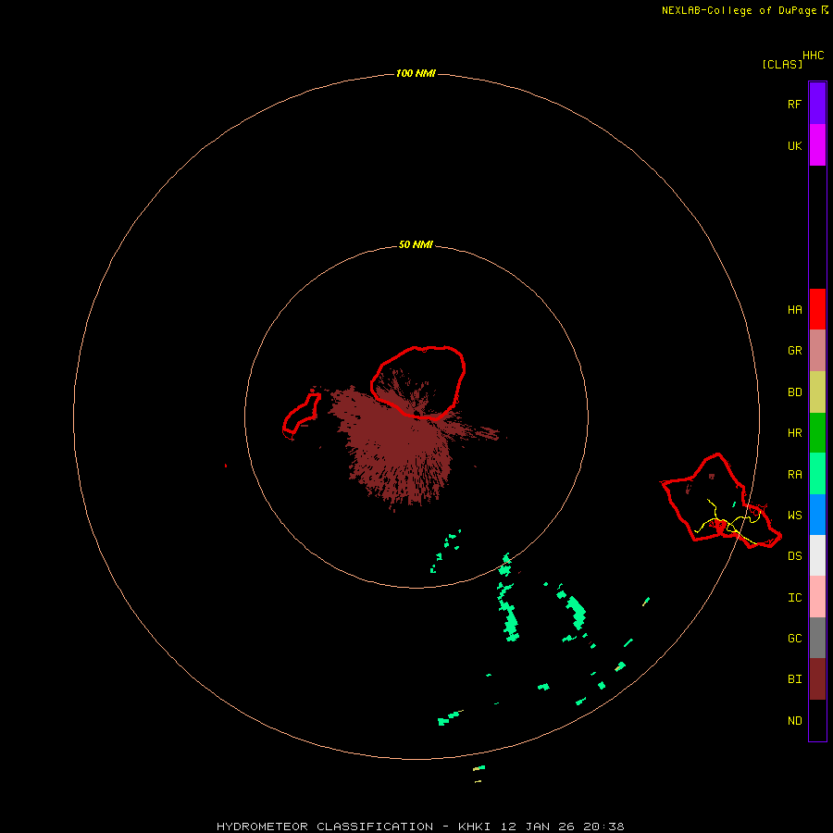Click the 100 NMI range ring label
This screenshot has height=833, width=833.
[416, 73]
